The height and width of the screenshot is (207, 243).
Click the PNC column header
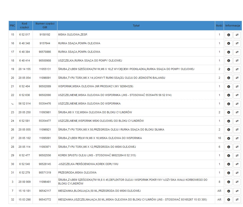[x=12, y=25]
